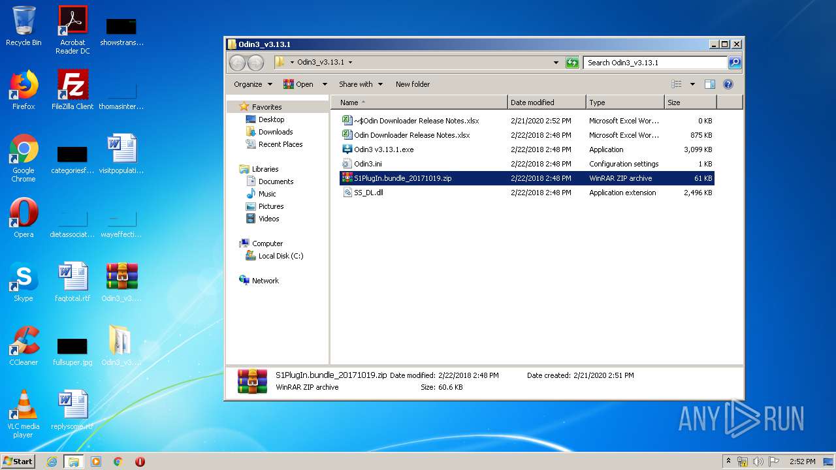
Task: Open Pictures library
Action: 265,206
